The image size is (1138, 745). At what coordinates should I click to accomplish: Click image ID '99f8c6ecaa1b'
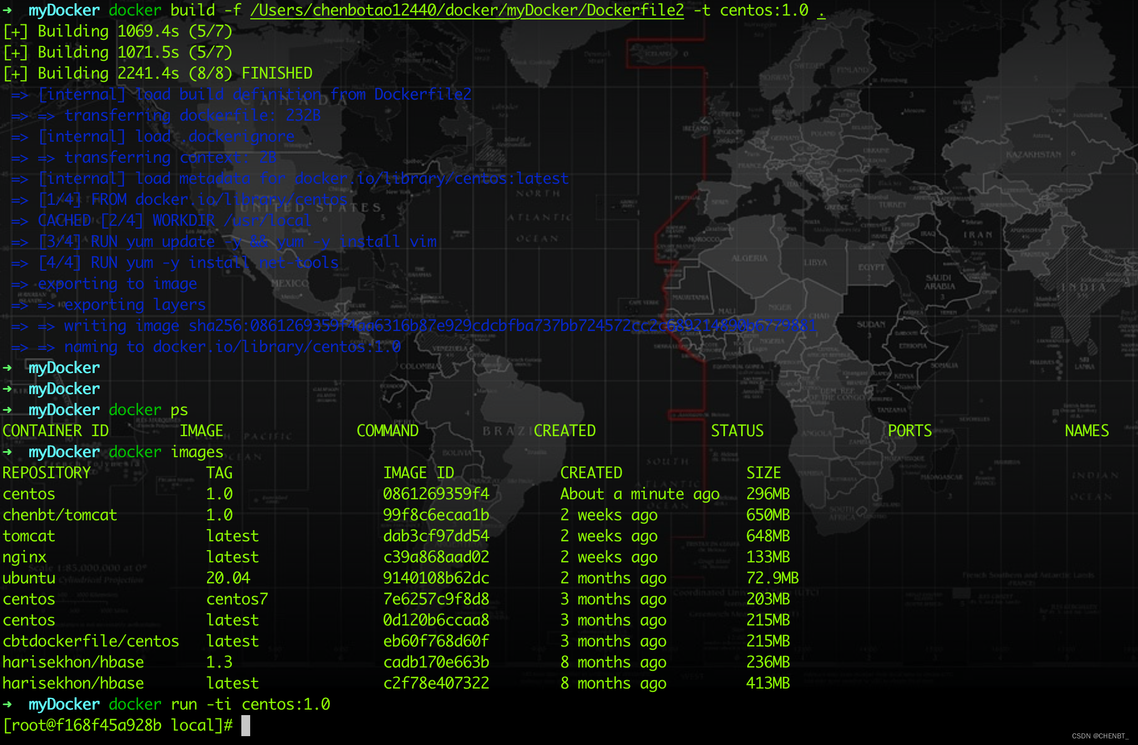(436, 515)
